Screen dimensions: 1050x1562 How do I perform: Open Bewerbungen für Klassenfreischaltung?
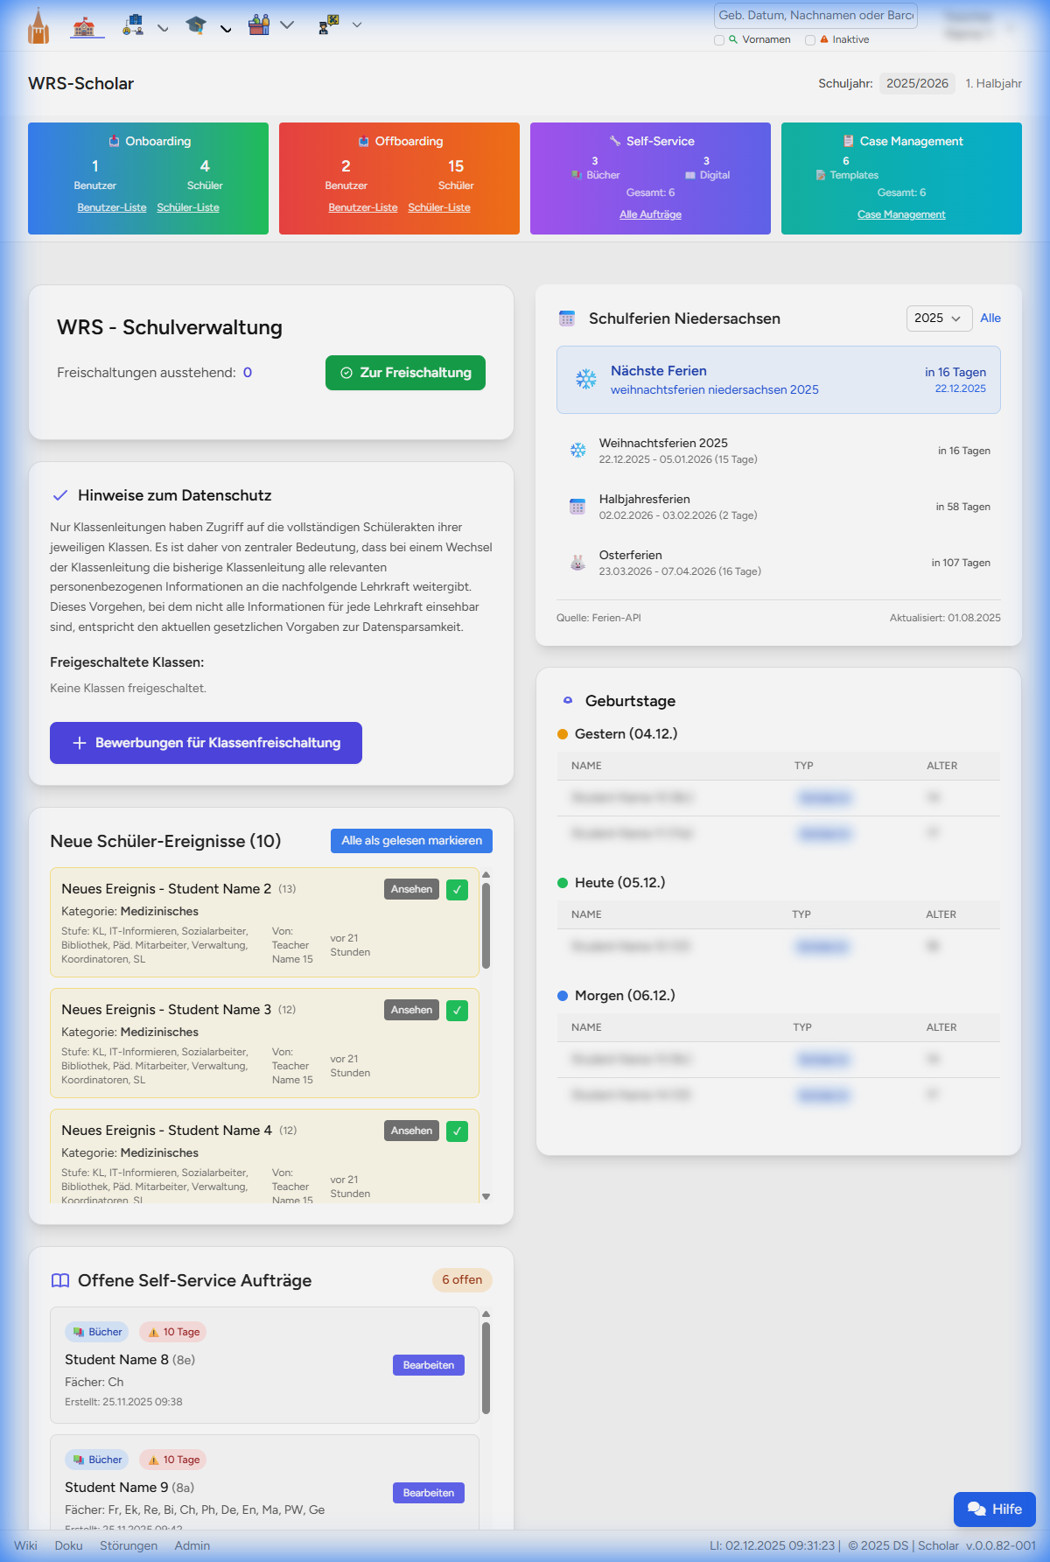206,743
